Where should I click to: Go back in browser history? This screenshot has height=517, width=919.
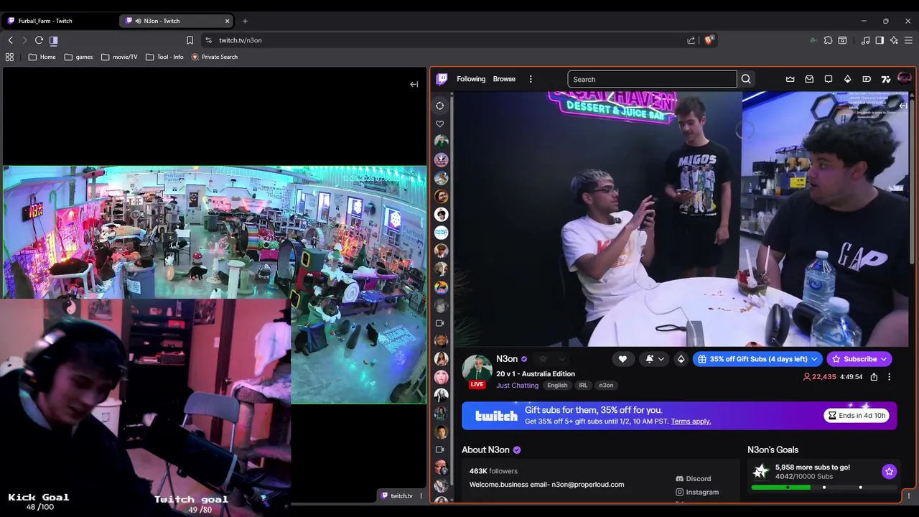10,40
